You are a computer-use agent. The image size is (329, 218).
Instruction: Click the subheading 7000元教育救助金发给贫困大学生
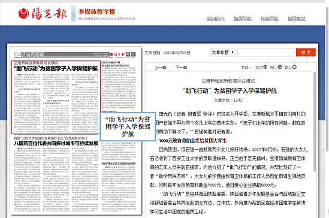pos(193,141)
